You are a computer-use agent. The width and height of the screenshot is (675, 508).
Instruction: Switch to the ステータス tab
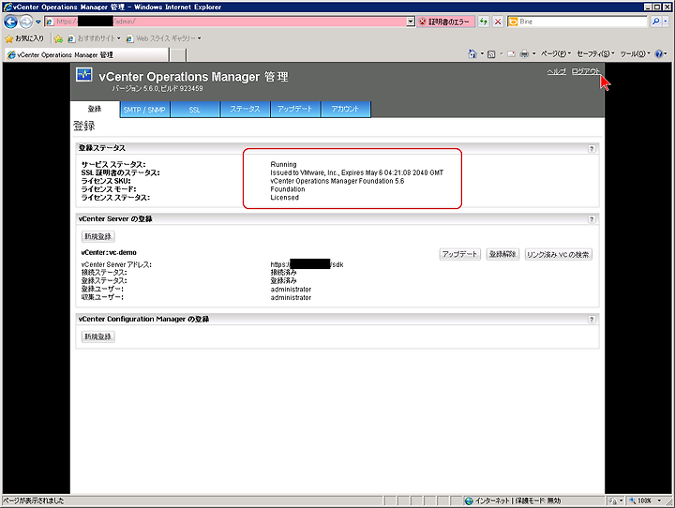[x=245, y=110]
